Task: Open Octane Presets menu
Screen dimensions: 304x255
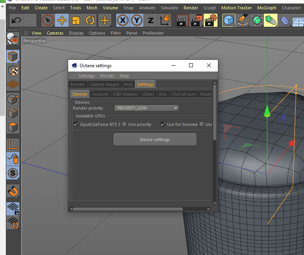Action: (x=107, y=76)
